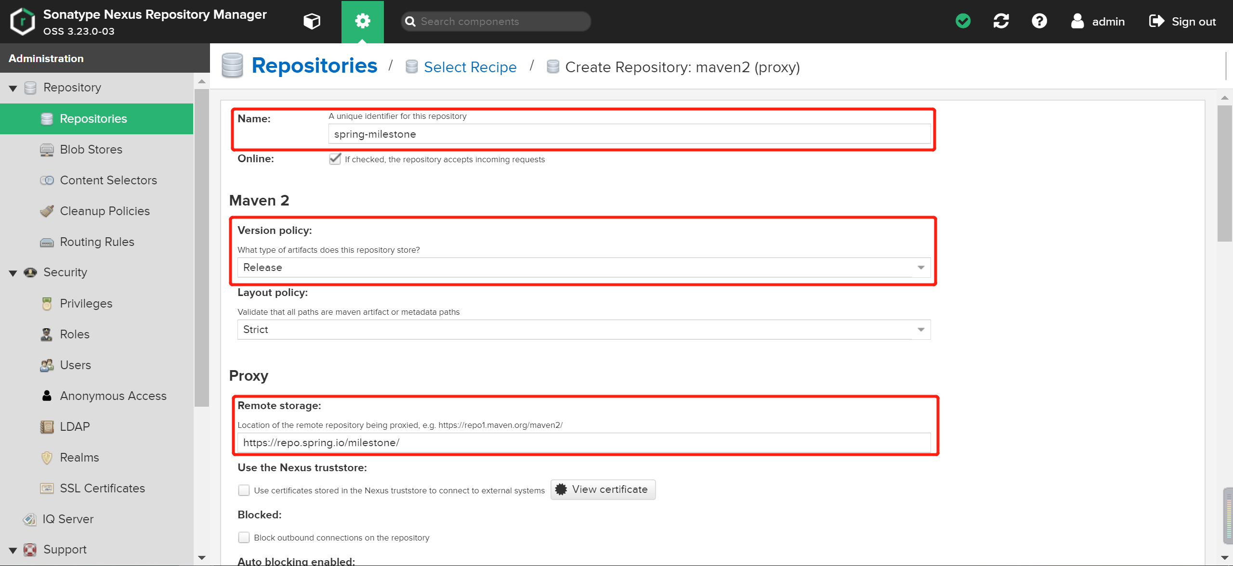Enable the Use Nexus truststore checkbox
The height and width of the screenshot is (566, 1233).
click(x=244, y=490)
